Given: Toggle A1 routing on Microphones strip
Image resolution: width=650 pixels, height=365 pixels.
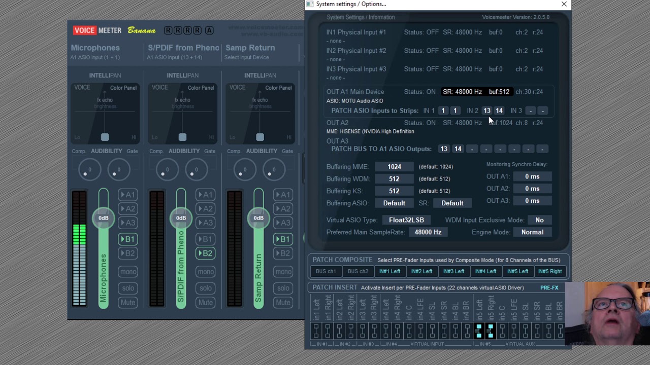Looking at the screenshot, I should click(128, 195).
